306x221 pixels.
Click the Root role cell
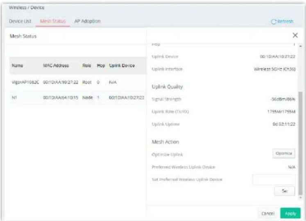pyautogui.click(x=87, y=82)
